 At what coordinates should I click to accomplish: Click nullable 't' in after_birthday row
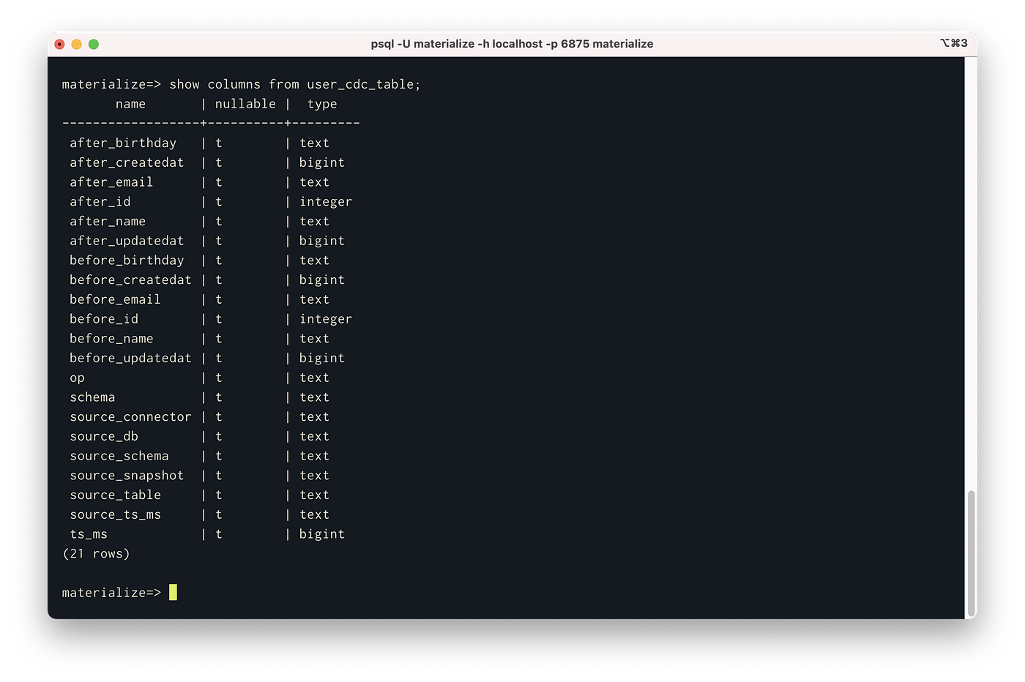(x=218, y=143)
